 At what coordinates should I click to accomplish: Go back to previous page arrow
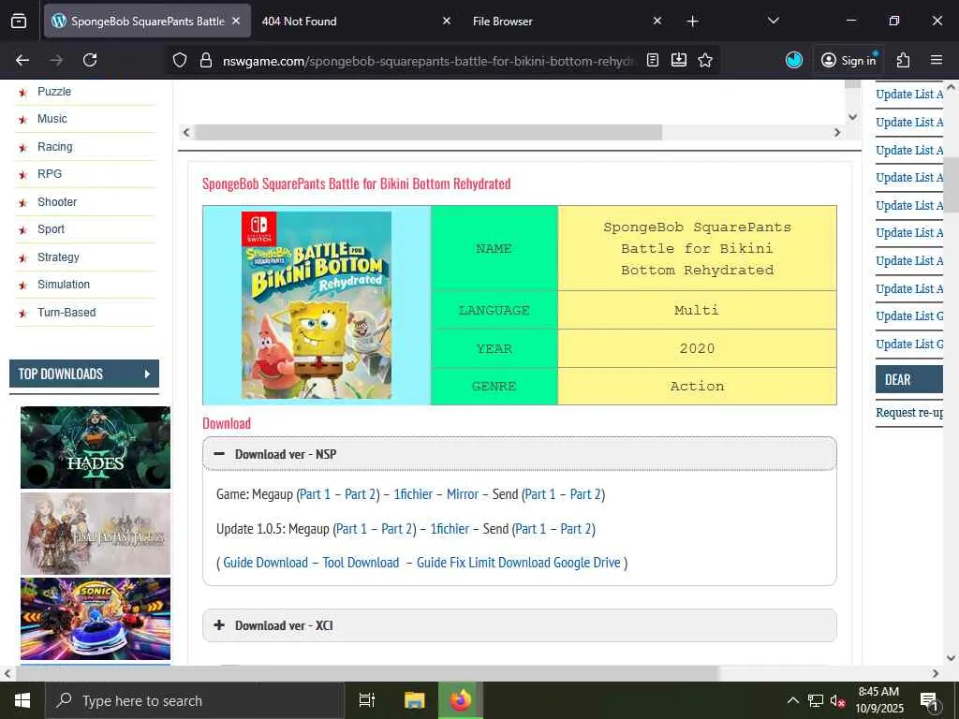(22, 60)
